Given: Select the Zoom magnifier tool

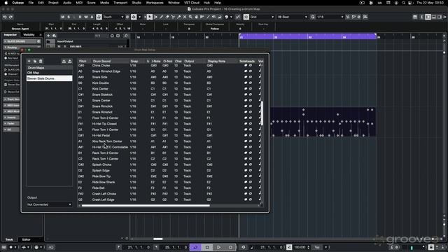Looking at the screenshot, I should pyautogui.click(x=190, y=17).
